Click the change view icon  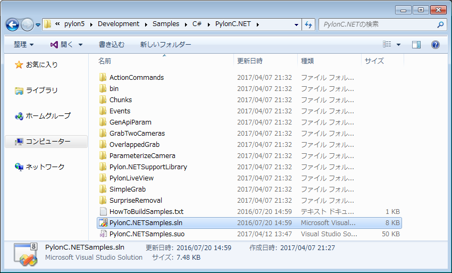[x=387, y=44]
